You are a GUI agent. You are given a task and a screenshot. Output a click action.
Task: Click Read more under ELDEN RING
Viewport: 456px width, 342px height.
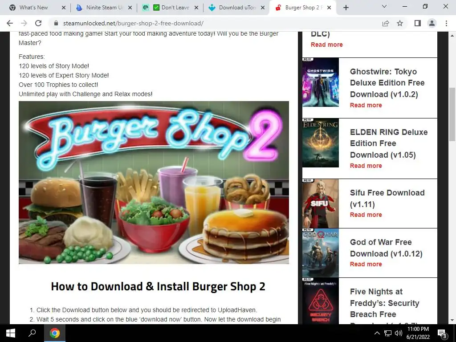[x=366, y=166]
